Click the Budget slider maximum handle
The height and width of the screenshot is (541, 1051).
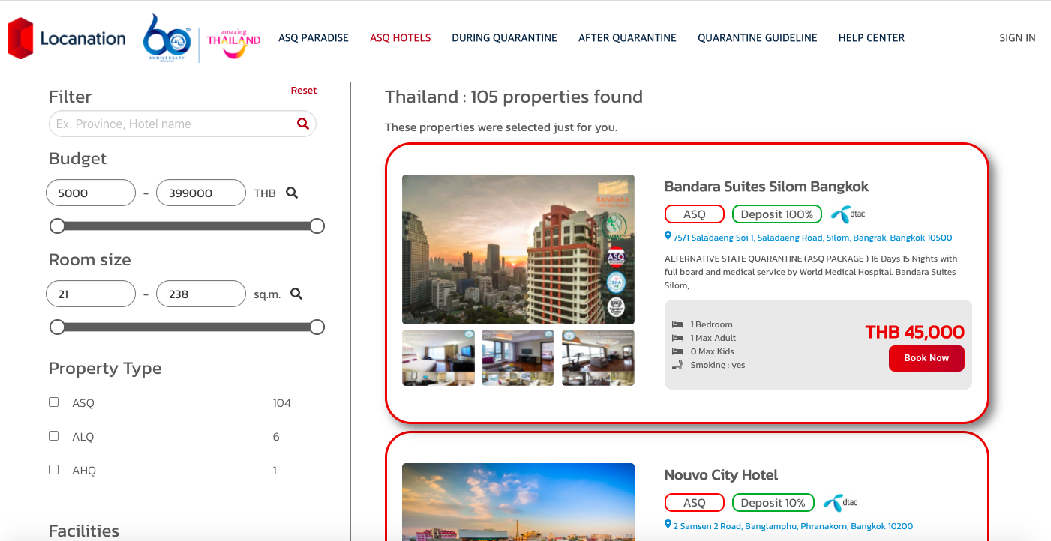pos(317,226)
